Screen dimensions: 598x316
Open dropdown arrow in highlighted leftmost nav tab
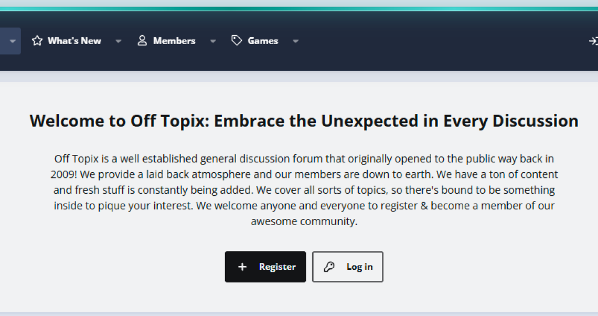point(13,41)
